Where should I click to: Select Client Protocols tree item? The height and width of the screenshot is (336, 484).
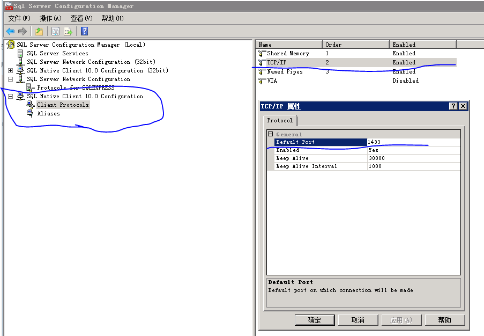63,105
